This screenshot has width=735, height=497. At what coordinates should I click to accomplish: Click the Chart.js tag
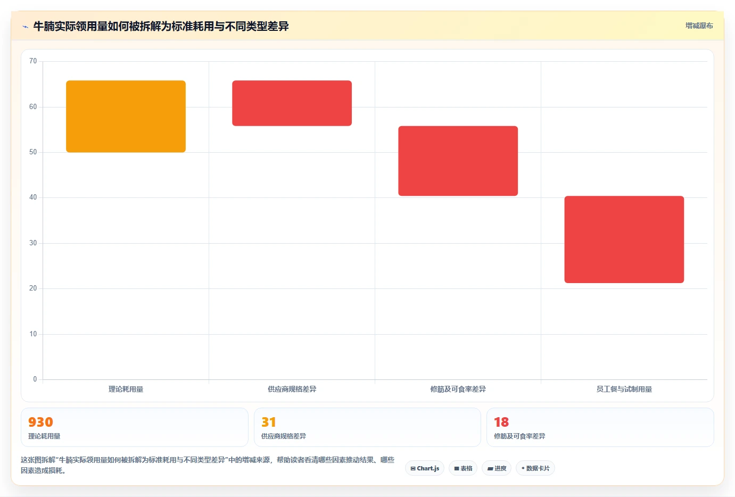pos(425,468)
